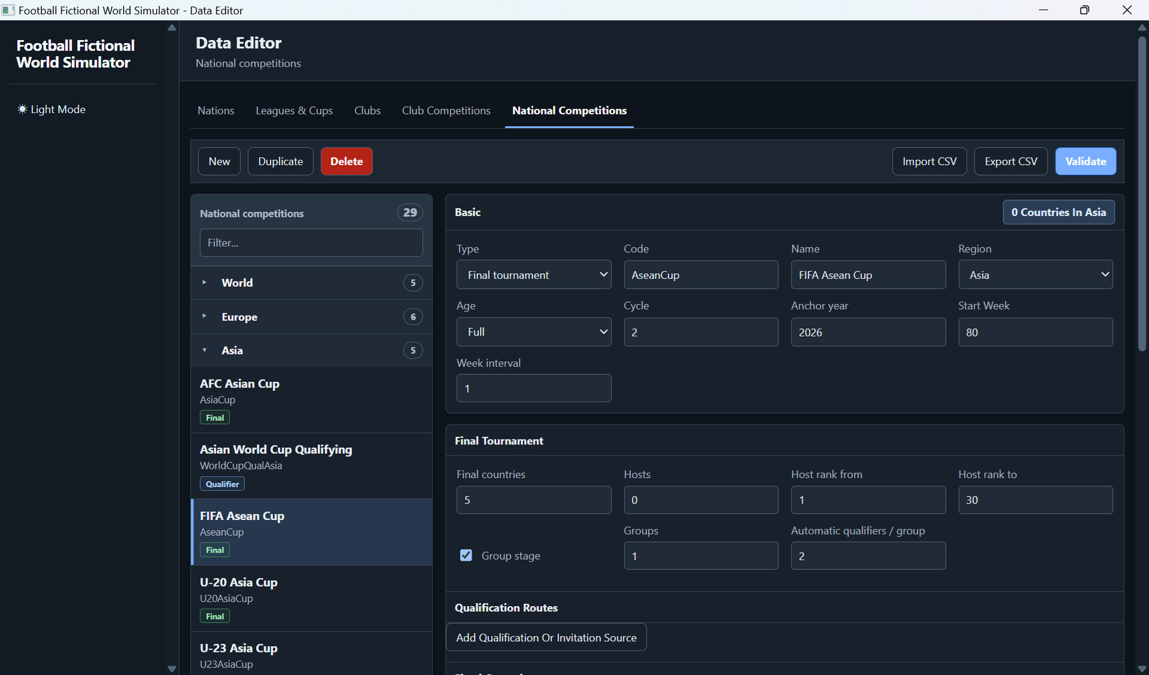Run Validate on the data
1149x675 pixels.
tap(1086, 161)
